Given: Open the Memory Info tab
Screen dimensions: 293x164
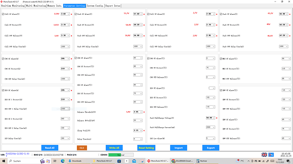Looking at the screenshot, I should [54, 6].
